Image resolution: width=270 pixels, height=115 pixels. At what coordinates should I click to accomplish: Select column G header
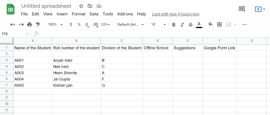coord(251,41)
